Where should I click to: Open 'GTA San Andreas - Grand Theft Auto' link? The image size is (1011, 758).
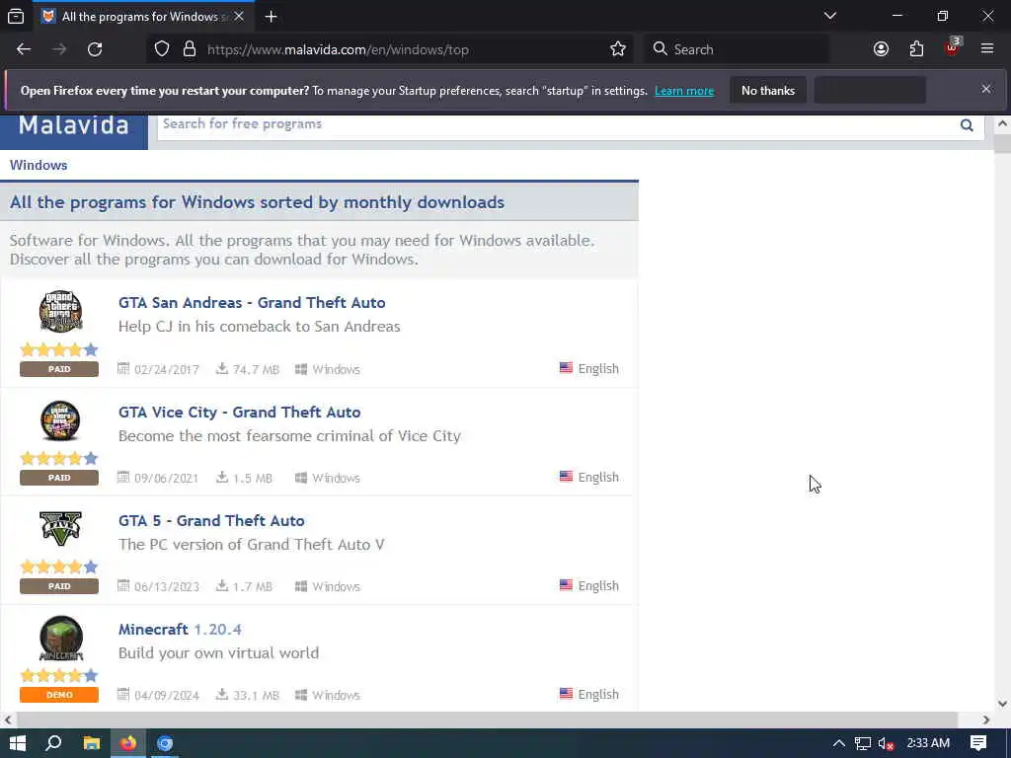pyautogui.click(x=252, y=302)
